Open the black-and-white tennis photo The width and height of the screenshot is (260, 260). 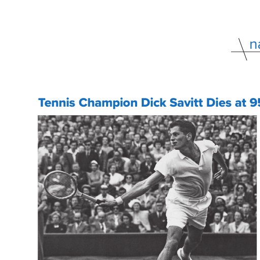tap(147, 187)
